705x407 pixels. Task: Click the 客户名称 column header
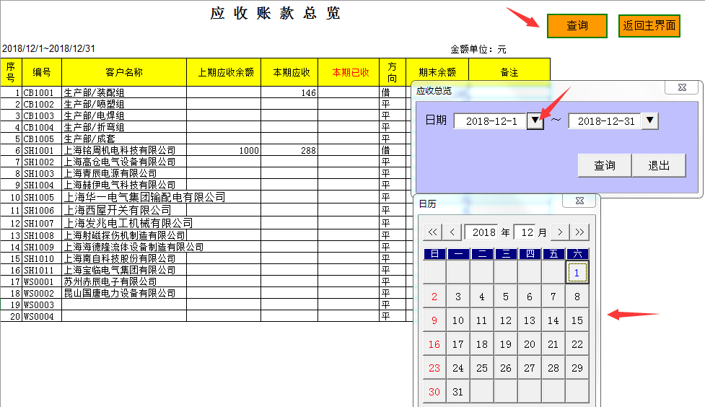coord(124,72)
